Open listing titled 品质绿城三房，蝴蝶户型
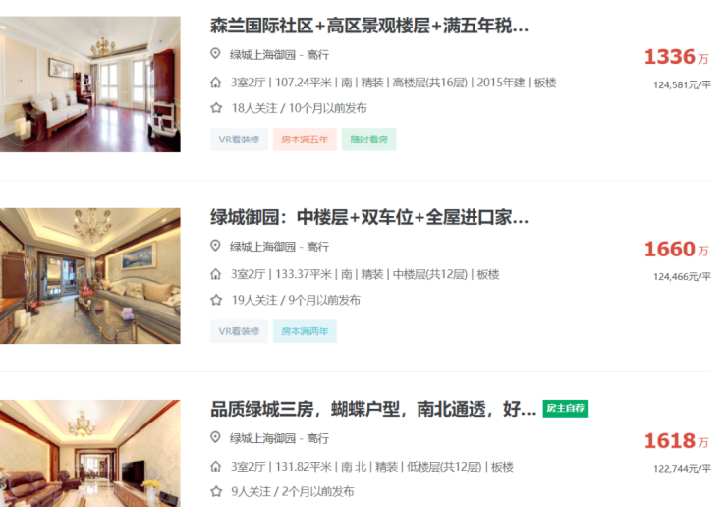Viewport: 727px width, 507px height. click(373, 409)
